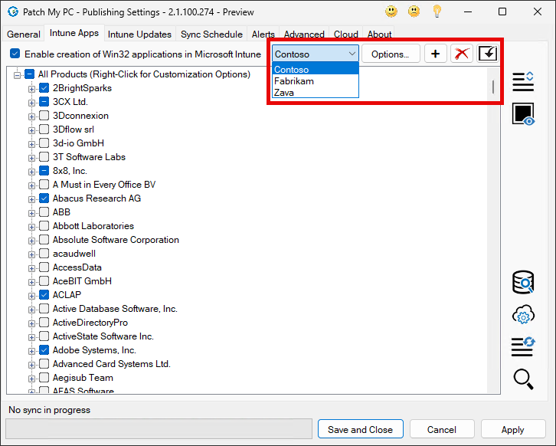Click the import arrow box icon
The image size is (556, 446).
(x=488, y=54)
